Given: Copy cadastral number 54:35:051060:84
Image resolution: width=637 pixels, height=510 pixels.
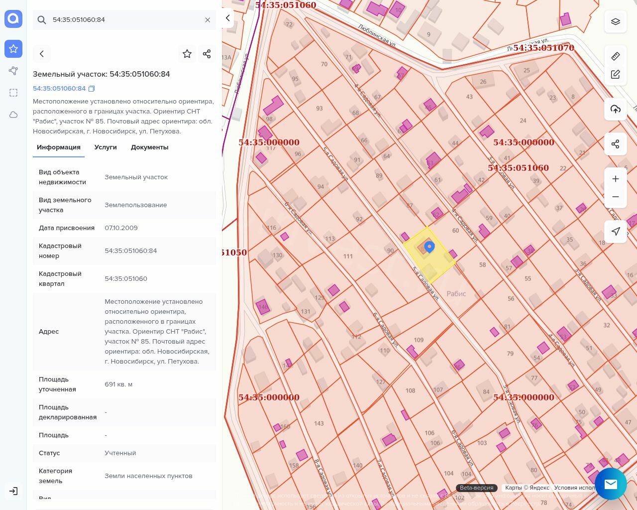Looking at the screenshot, I should coord(92,89).
